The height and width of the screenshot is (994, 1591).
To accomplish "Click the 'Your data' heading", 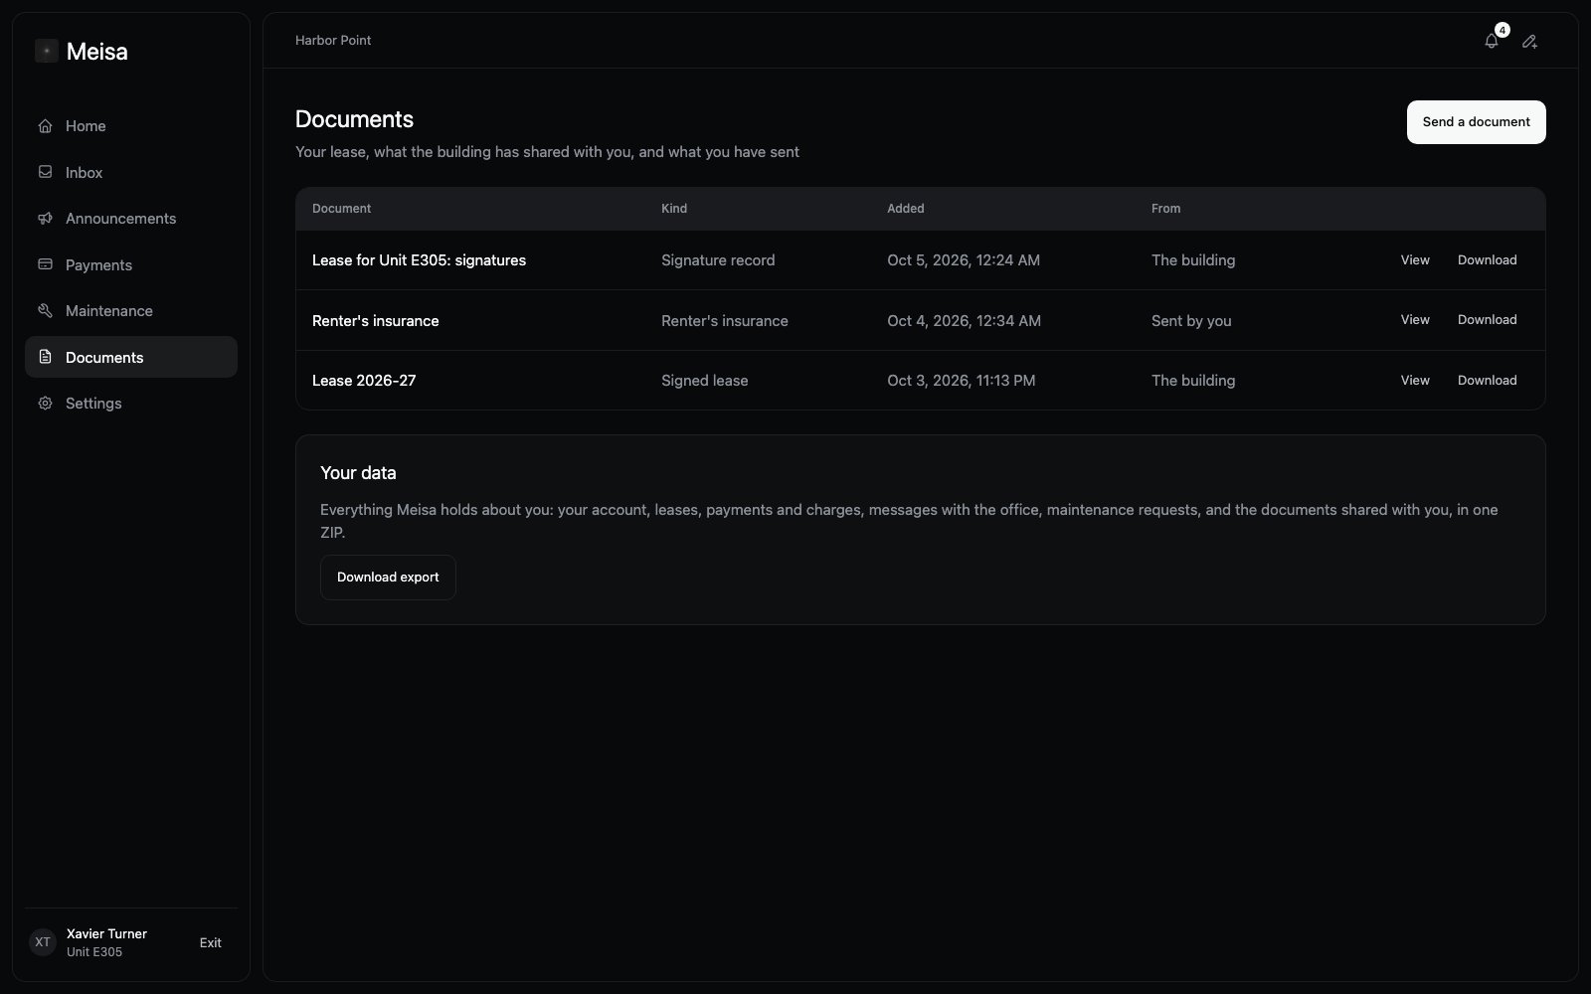I will [358, 473].
